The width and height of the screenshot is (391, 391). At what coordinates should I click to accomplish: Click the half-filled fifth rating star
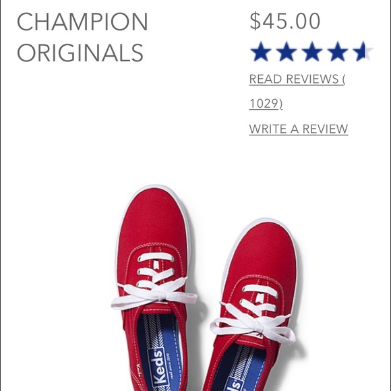pos(363,52)
